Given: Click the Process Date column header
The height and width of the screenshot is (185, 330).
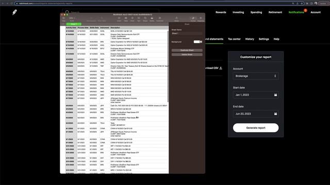Looking at the screenshot, I should click(x=83, y=28).
